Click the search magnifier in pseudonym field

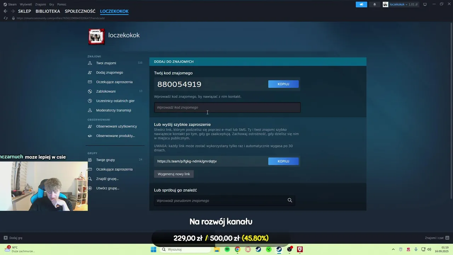[290, 200]
